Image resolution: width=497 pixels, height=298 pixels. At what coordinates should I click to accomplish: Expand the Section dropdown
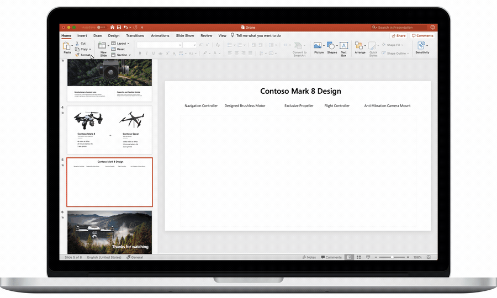(122, 55)
